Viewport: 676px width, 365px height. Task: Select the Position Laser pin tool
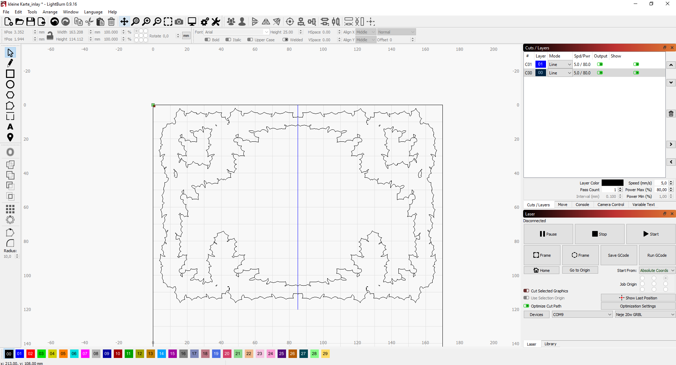[10, 137]
